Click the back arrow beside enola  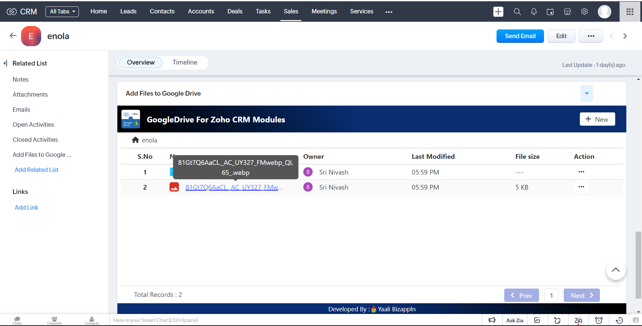point(13,36)
